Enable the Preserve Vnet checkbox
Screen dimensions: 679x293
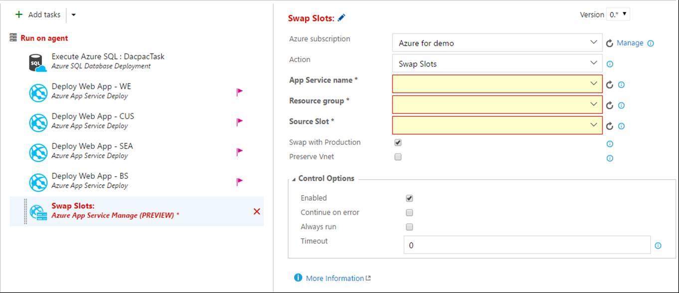(x=398, y=157)
